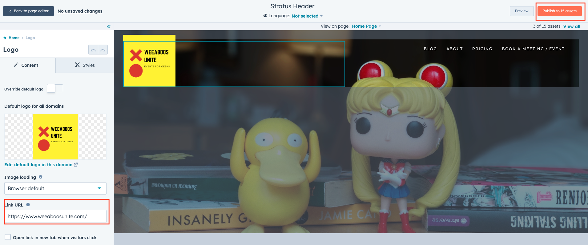Click the Preview button
This screenshot has height=245, width=588.
point(522,11)
